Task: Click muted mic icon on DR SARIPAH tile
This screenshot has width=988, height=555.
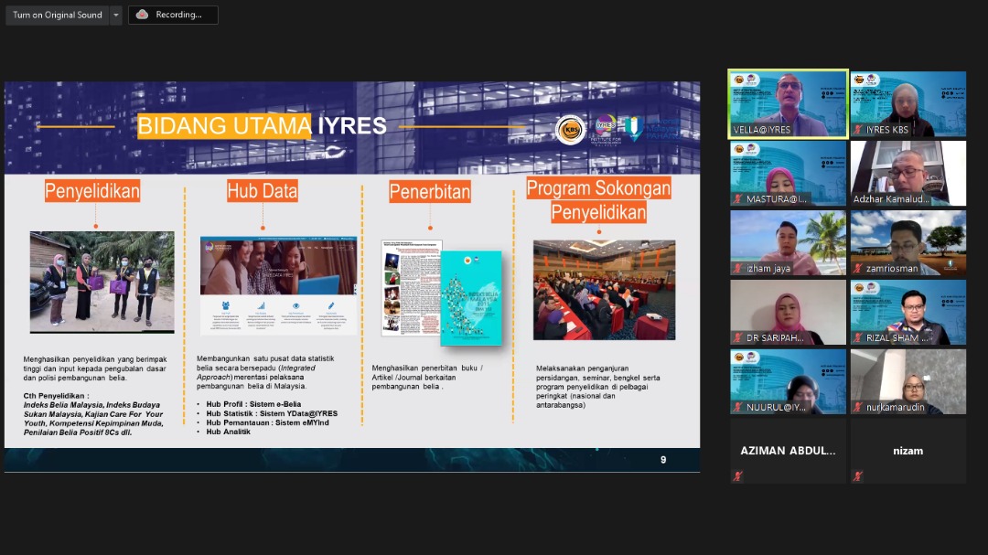Action: click(x=738, y=338)
